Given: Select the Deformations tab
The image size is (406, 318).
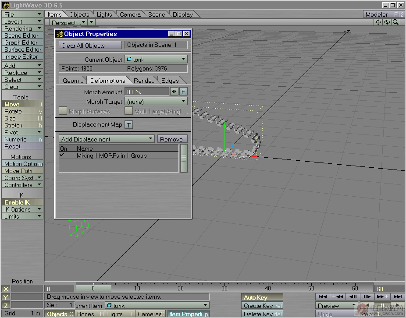Looking at the screenshot, I should [108, 81].
